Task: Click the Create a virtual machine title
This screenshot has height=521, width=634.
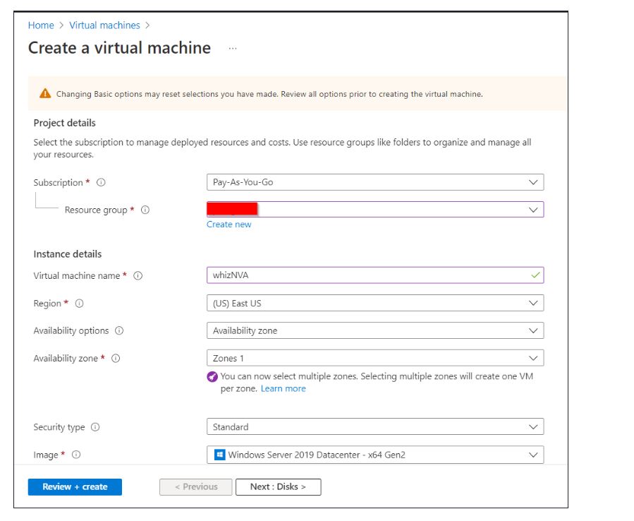Action: pyautogui.click(x=119, y=48)
